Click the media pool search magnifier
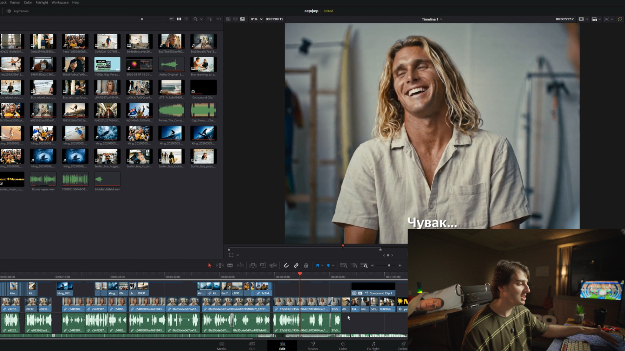 coord(195,19)
